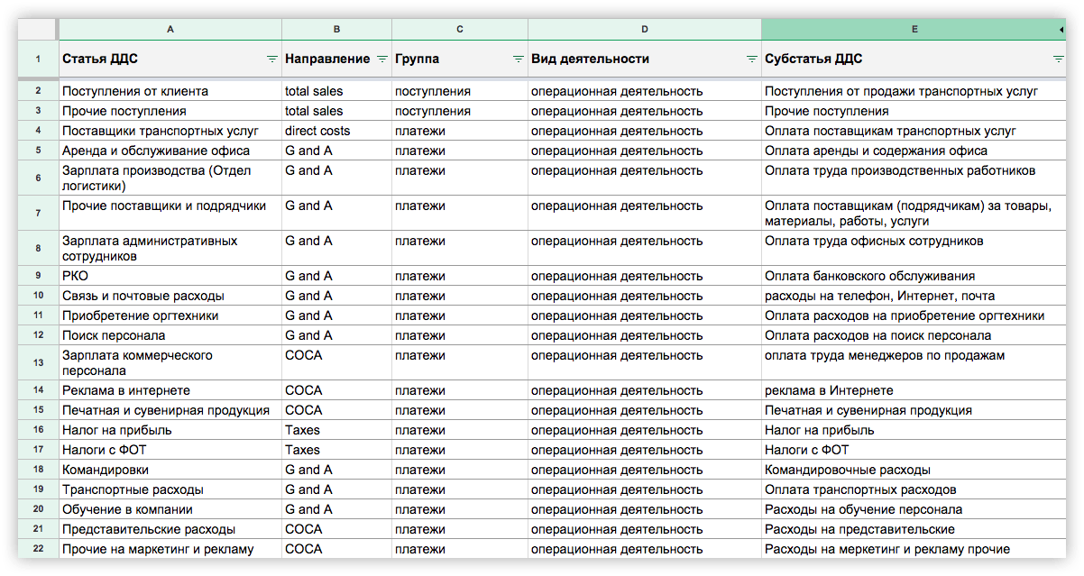Select column C header
This screenshot has height=576, width=1084.
pyautogui.click(x=459, y=30)
